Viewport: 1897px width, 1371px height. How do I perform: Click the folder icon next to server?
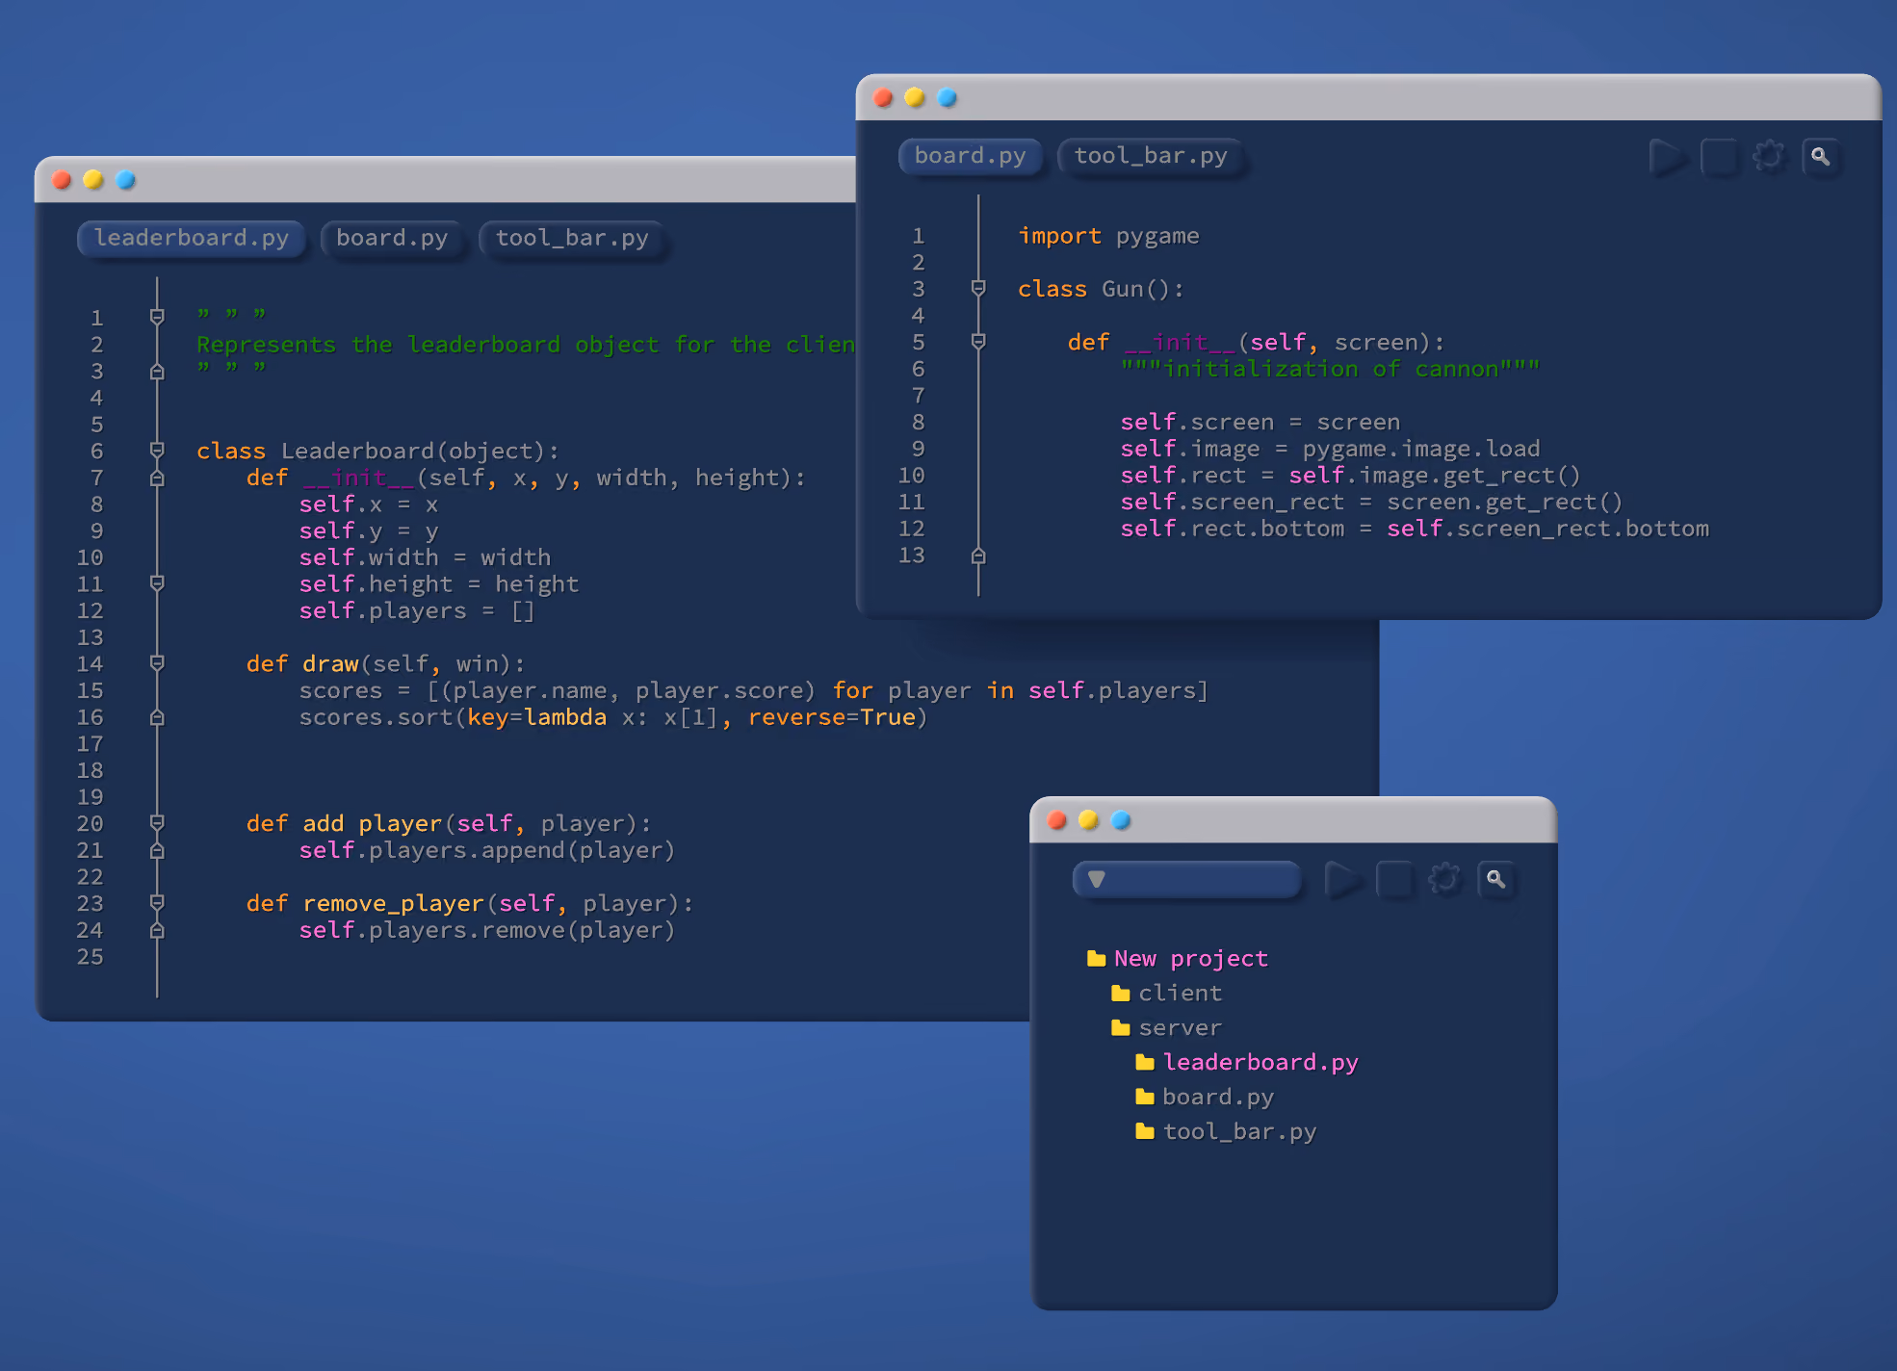click(x=1120, y=1027)
